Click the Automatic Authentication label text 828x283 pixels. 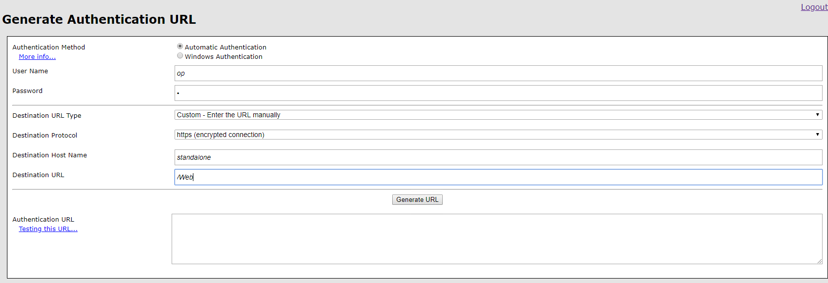click(226, 47)
